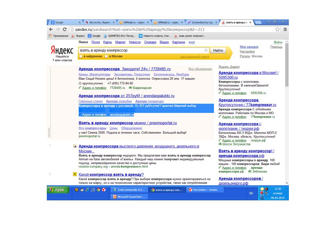Click the Kaspersky tray icon
Screen dimensions: 321x240
pyautogui.click(x=262, y=193)
